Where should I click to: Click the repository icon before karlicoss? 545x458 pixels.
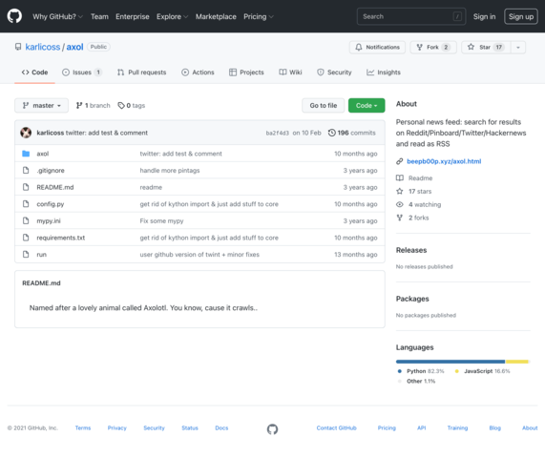pos(18,47)
